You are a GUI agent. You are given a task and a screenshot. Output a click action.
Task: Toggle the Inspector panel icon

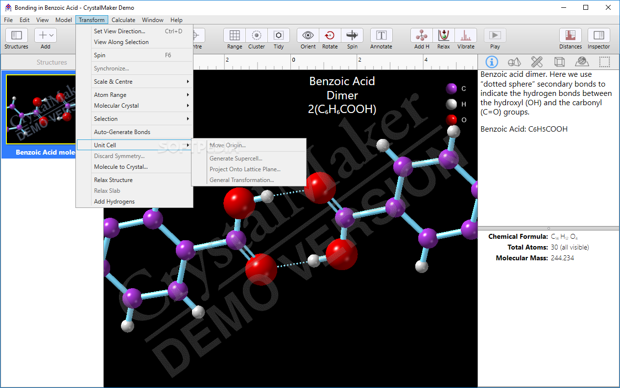tap(599, 35)
